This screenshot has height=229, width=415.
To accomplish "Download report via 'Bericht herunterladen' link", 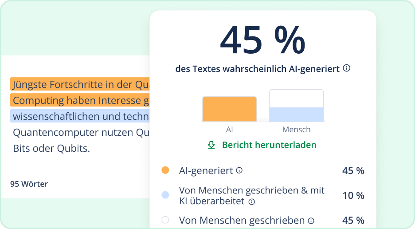I will pyautogui.click(x=269, y=145).
